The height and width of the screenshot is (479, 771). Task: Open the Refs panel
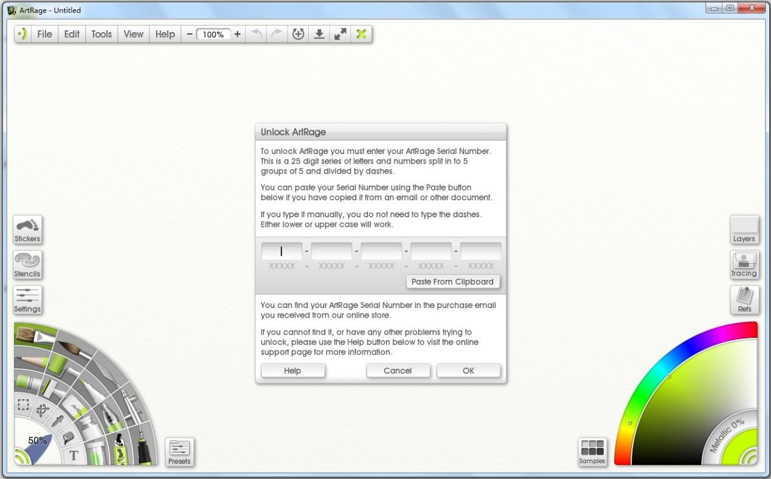click(x=744, y=301)
